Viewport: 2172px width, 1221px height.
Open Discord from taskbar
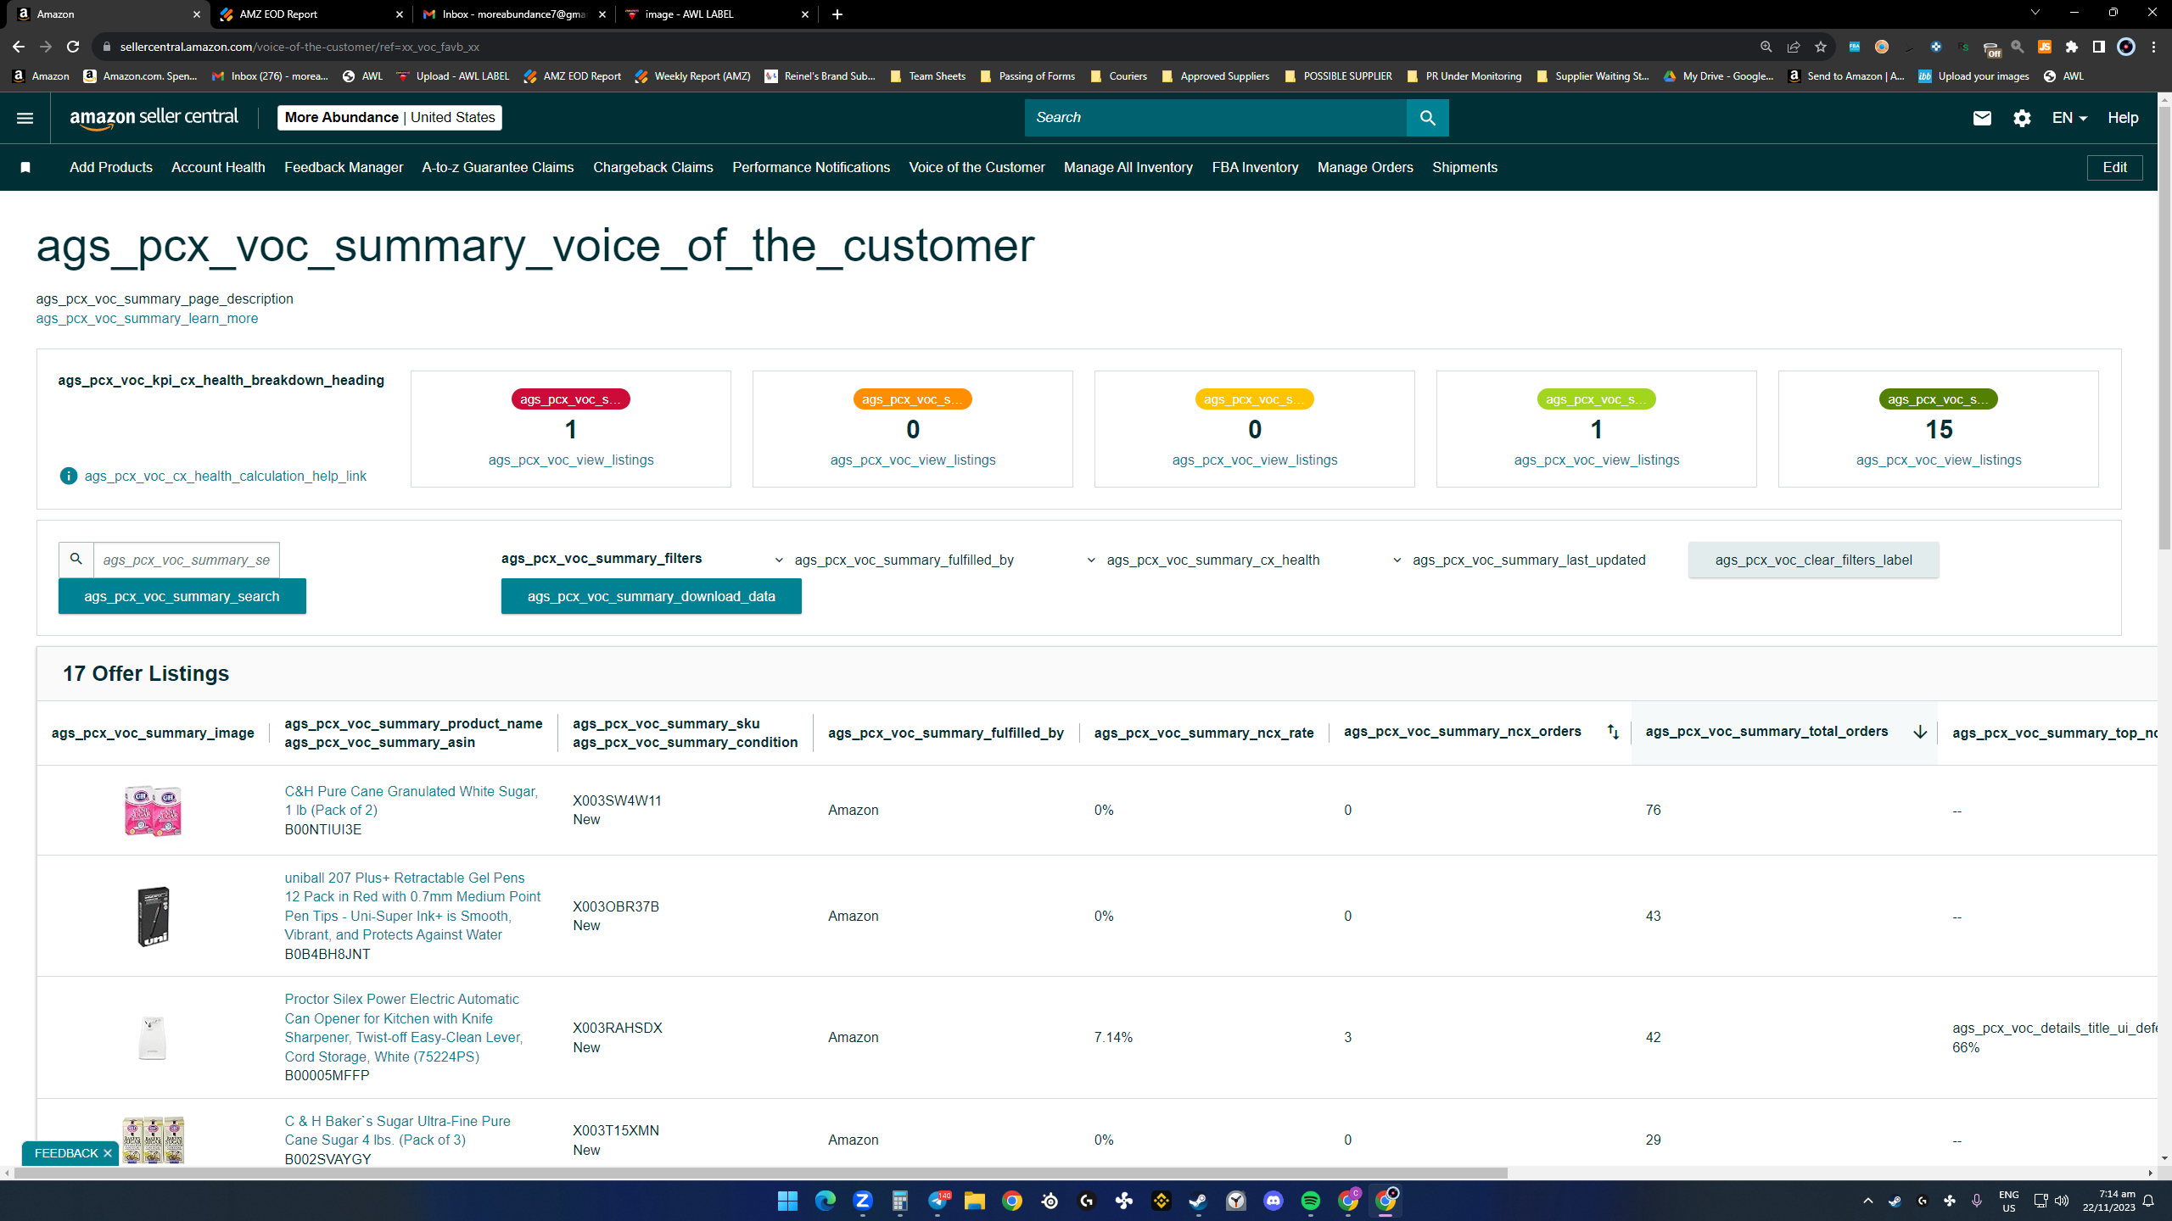[x=1274, y=1201]
